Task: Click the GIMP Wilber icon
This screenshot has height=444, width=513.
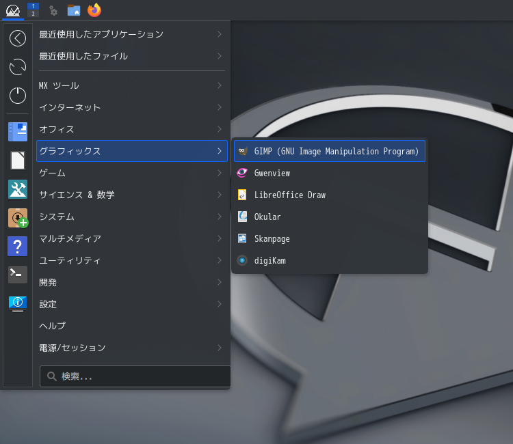Action: (x=242, y=151)
